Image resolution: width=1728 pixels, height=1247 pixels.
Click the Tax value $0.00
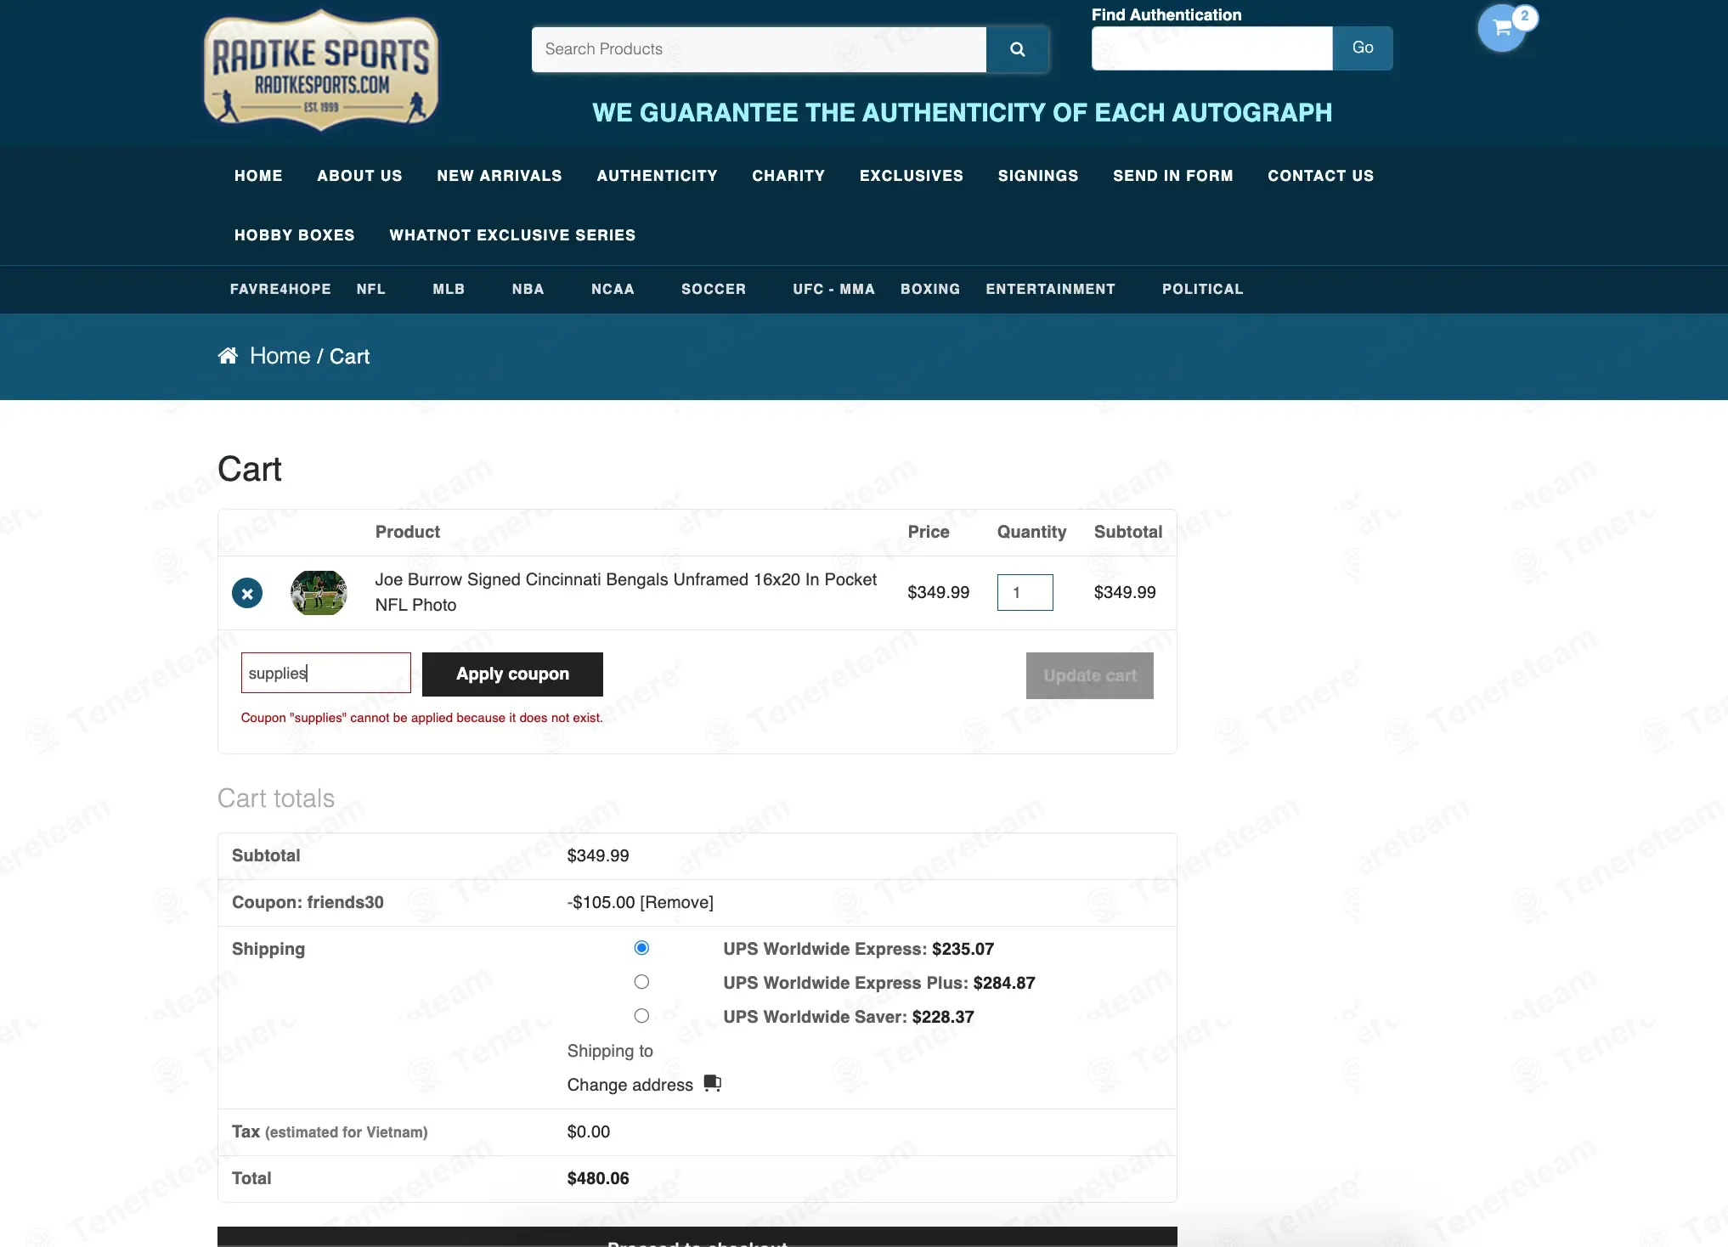coord(589,1131)
